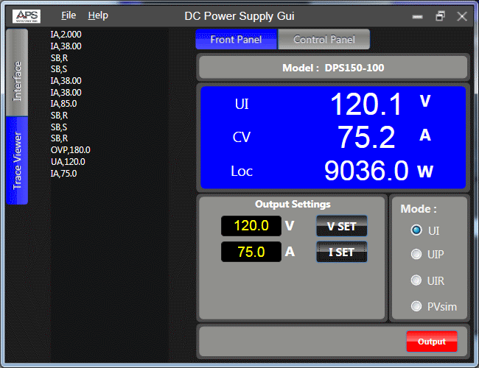Open the Help menu

click(98, 15)
